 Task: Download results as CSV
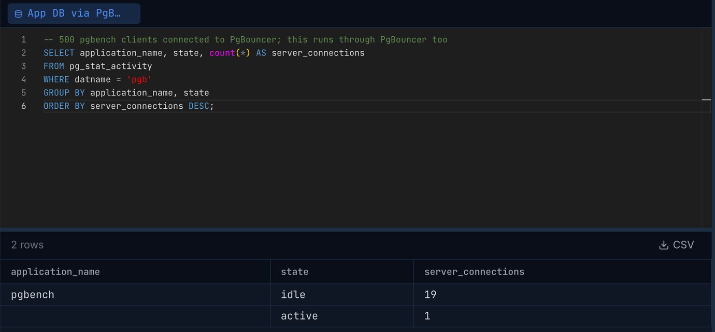676,245
